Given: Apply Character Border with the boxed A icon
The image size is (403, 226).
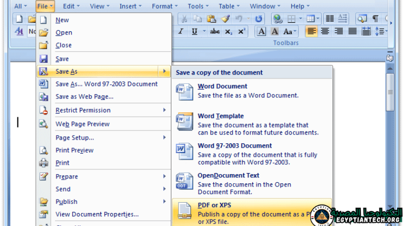Looking at the screenshot, I should click(x=261, y=31).
